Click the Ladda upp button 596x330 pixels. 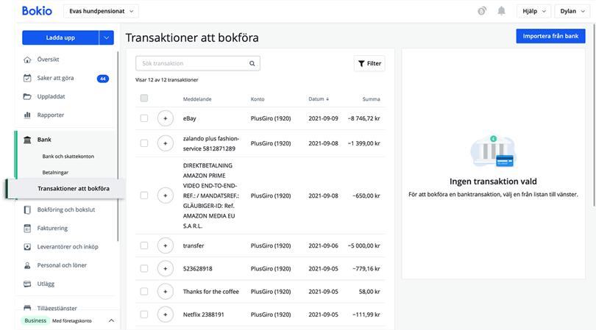[x=60, y=37]
